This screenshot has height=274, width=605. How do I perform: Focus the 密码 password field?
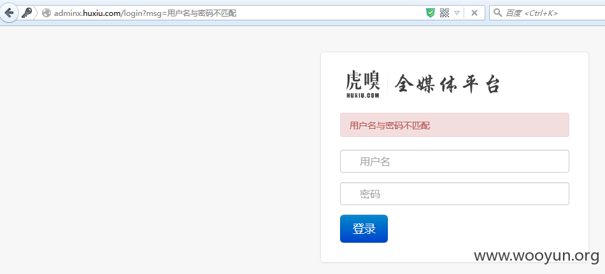(455, 194)
